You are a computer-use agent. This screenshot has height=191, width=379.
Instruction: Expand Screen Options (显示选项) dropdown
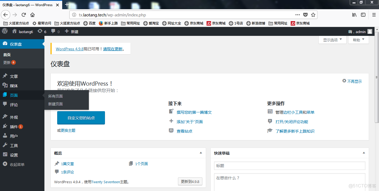[x=333, y=40]
